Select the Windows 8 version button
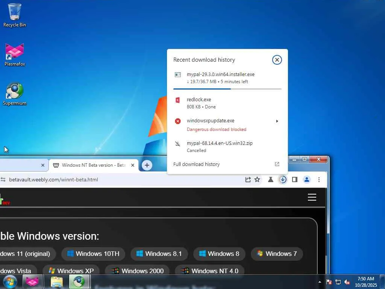This screenshot has height=289, width=385. click(x=219, y=254)
